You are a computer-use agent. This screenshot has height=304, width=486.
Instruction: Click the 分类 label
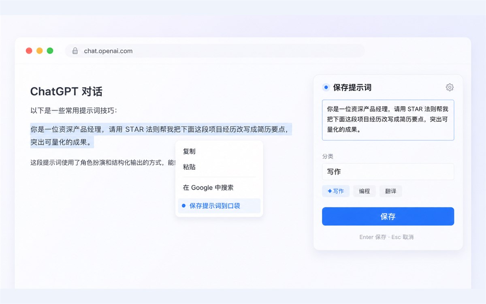click(x=328, y=156)
